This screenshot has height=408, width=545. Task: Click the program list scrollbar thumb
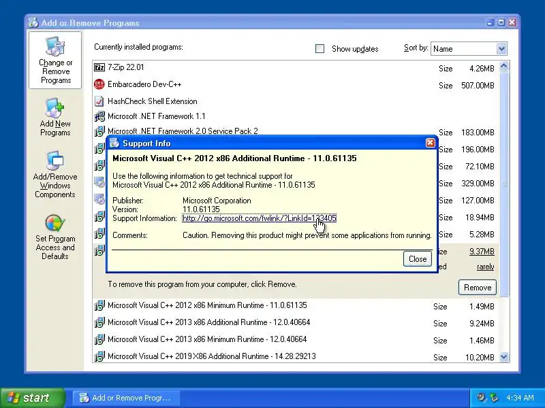[x=504, y=184]
